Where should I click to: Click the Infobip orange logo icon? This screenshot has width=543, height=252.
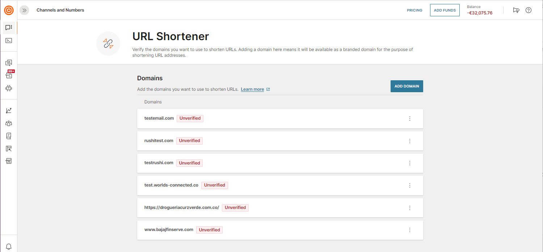point(9,10)
